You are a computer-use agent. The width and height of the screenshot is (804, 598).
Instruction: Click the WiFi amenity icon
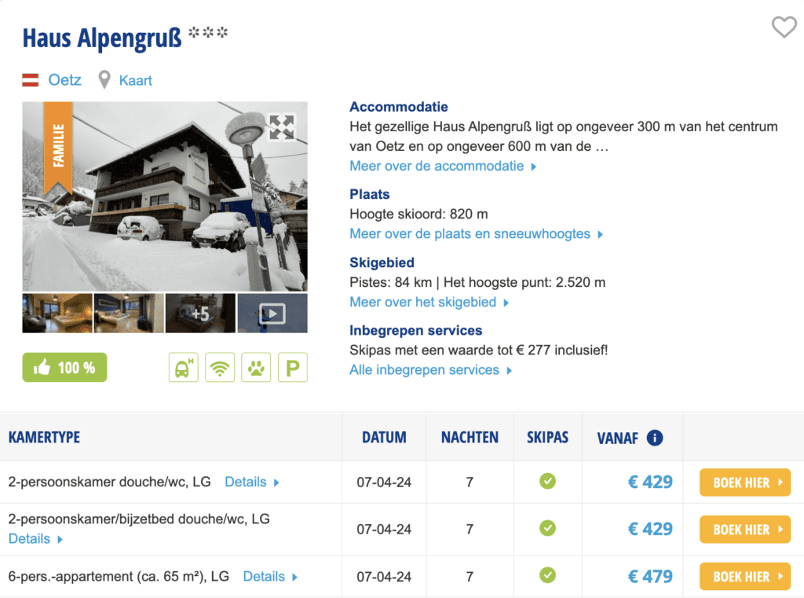coord(220,368)
